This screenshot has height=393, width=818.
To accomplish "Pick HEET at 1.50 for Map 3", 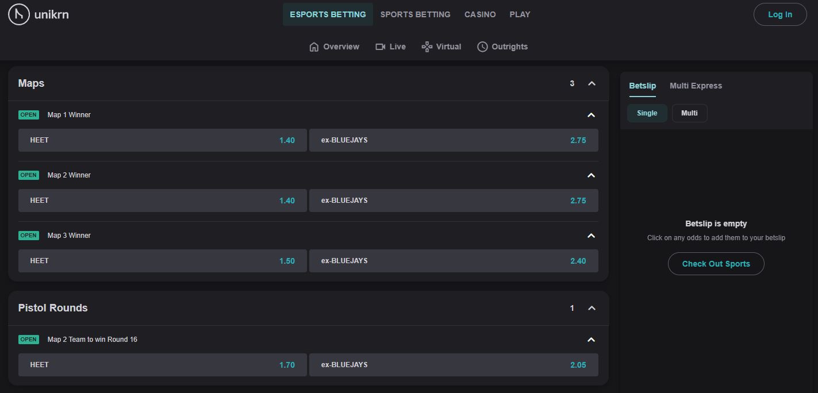I will click(x=163, y=261).
